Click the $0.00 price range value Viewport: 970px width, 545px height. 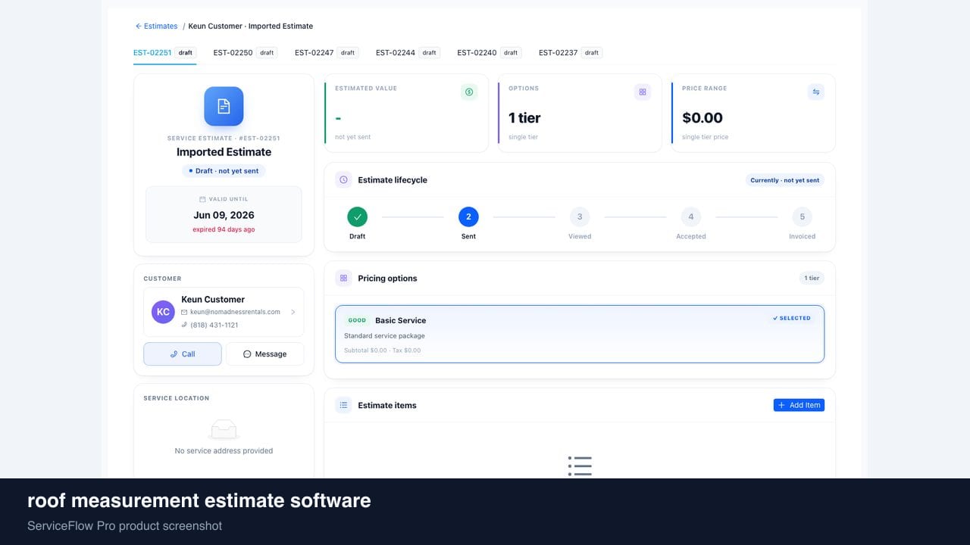702,118
